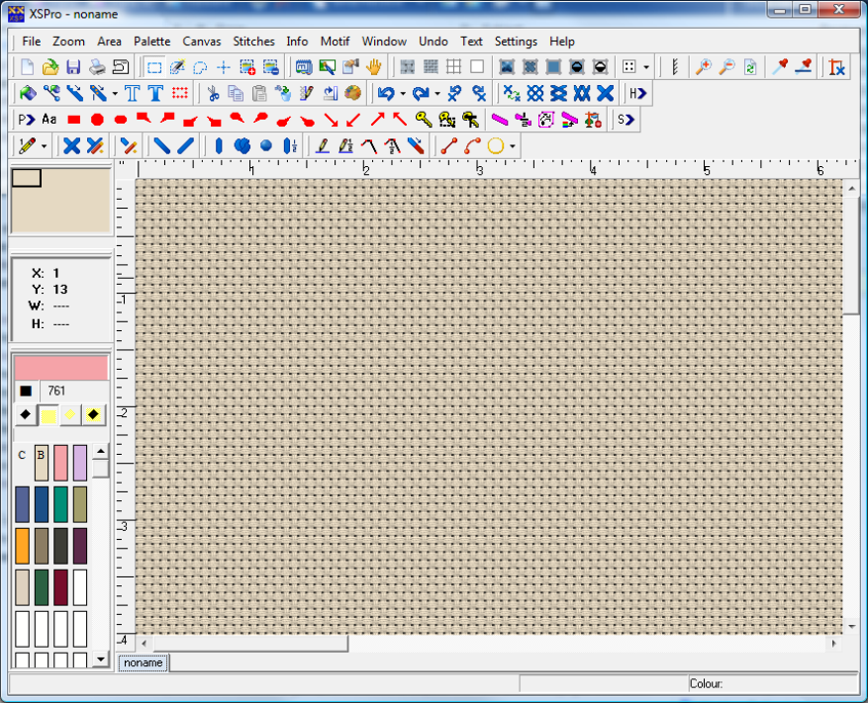The image size is (868, 703).
Task: Open the Stitches menu
Action: point(253,42)
